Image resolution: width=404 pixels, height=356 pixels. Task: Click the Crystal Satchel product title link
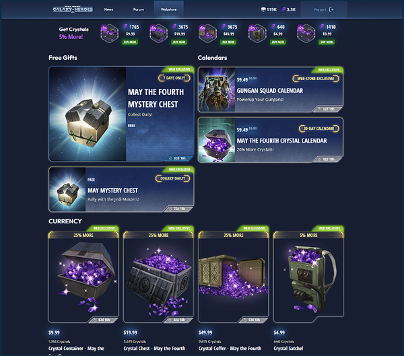pos(288,349)
